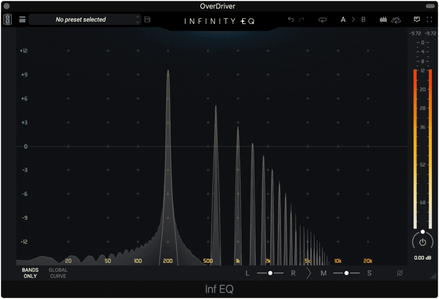The image size is (439, 299).
Task: Click the 'Inf EQ' plugin name label
Action: [219, 289]
